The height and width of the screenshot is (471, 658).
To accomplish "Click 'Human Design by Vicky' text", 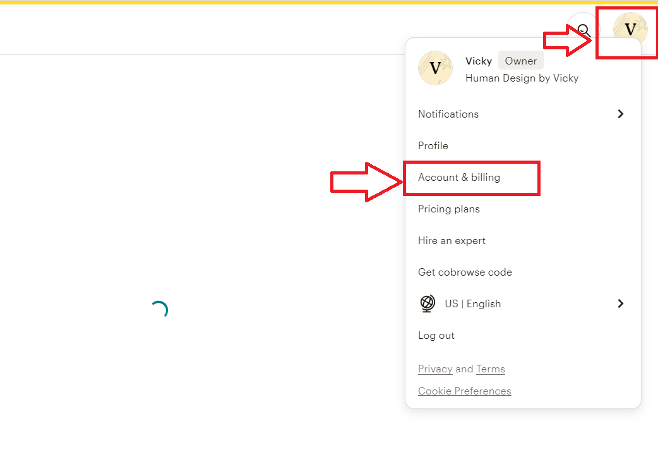I will click(x=522, y=78).
